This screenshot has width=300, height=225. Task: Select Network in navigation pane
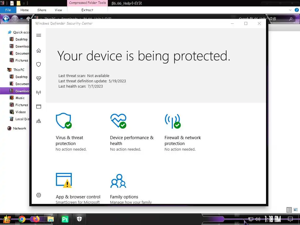tap(17, 128)
